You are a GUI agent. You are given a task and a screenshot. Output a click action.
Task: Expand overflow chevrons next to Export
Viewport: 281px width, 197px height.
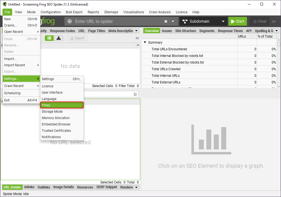click(x=137, y=38)
